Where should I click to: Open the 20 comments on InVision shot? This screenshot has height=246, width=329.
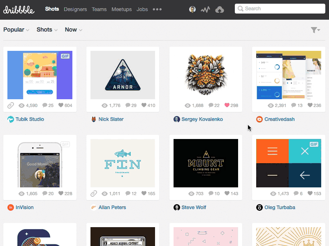(48, 194)
